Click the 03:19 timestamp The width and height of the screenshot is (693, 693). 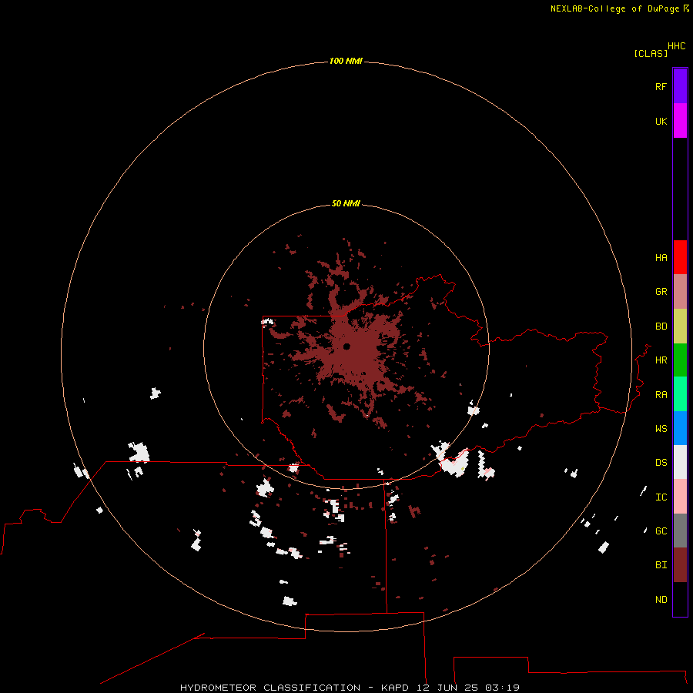tap(502, 688)
